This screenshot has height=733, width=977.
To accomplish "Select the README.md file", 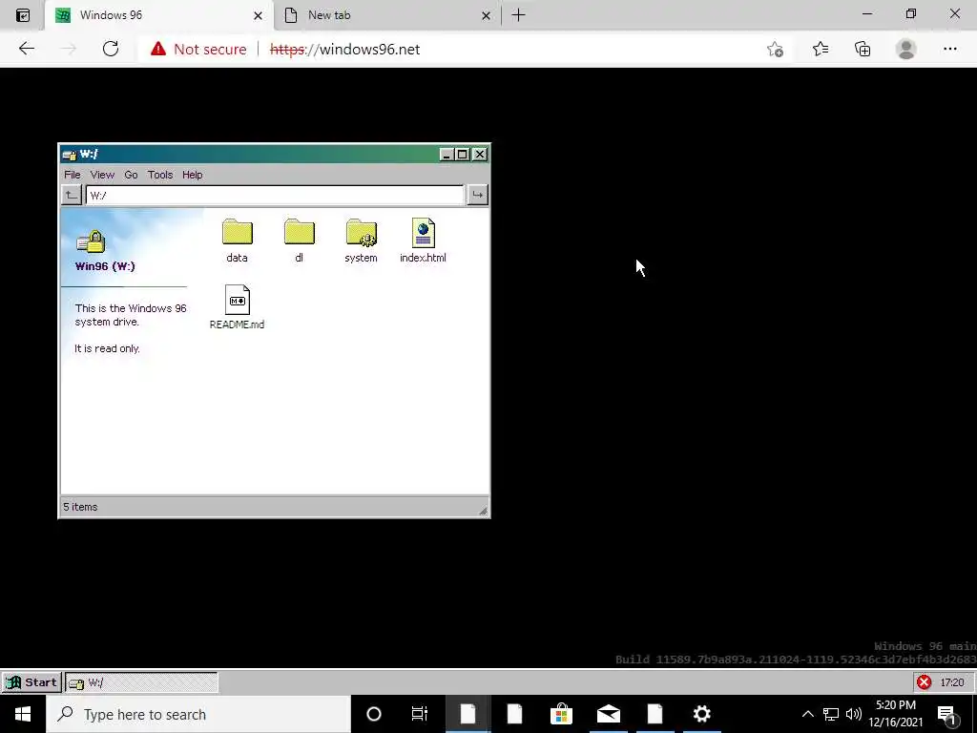I will [x=237, y=306].
